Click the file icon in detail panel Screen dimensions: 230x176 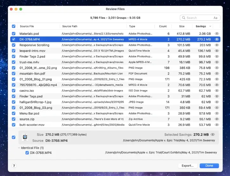(25, 137)
